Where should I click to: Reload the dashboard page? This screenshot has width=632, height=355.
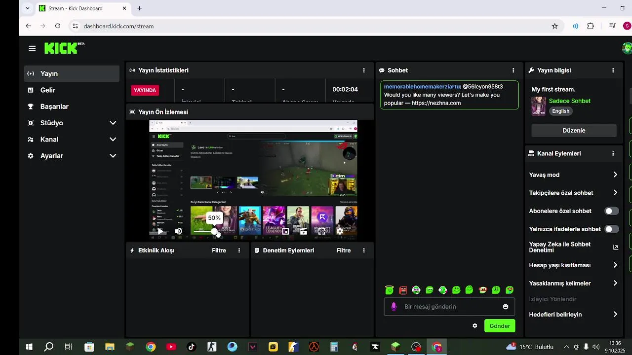tap(58, 26)
